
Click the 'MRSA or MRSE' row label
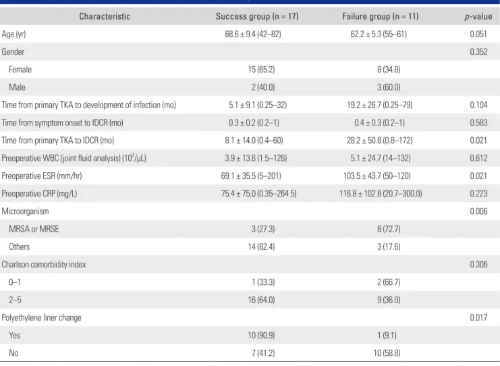click(x=34, y=229)
